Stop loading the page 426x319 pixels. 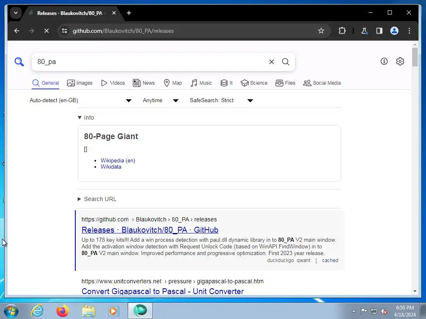click(x=47, y=31)
